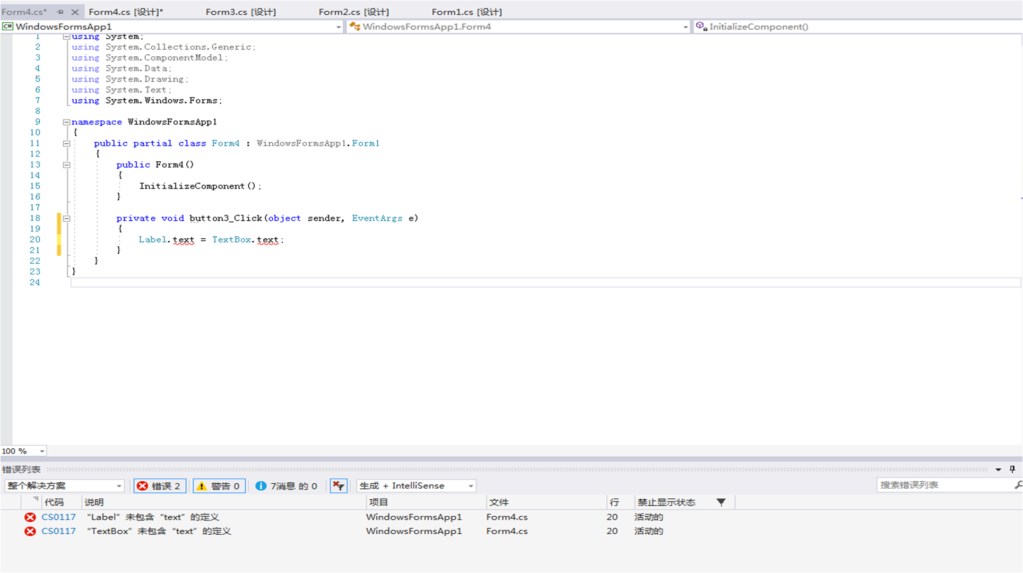Viewport: 1023px width, 573px height.
Task: Open the WindowsFormsApp1 project navigation dropdown
Action: tap(339, 27)
